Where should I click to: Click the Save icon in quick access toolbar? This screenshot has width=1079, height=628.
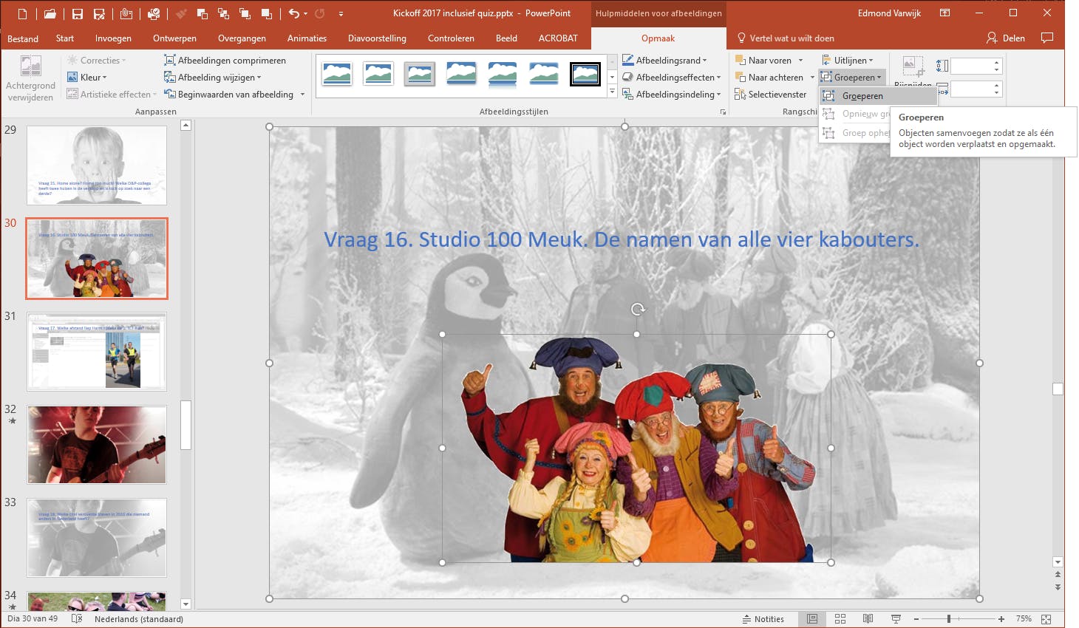tap(78, 13)
